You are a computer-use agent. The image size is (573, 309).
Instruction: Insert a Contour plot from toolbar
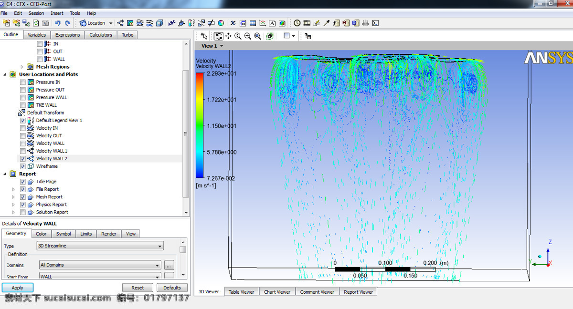point(130,23)
